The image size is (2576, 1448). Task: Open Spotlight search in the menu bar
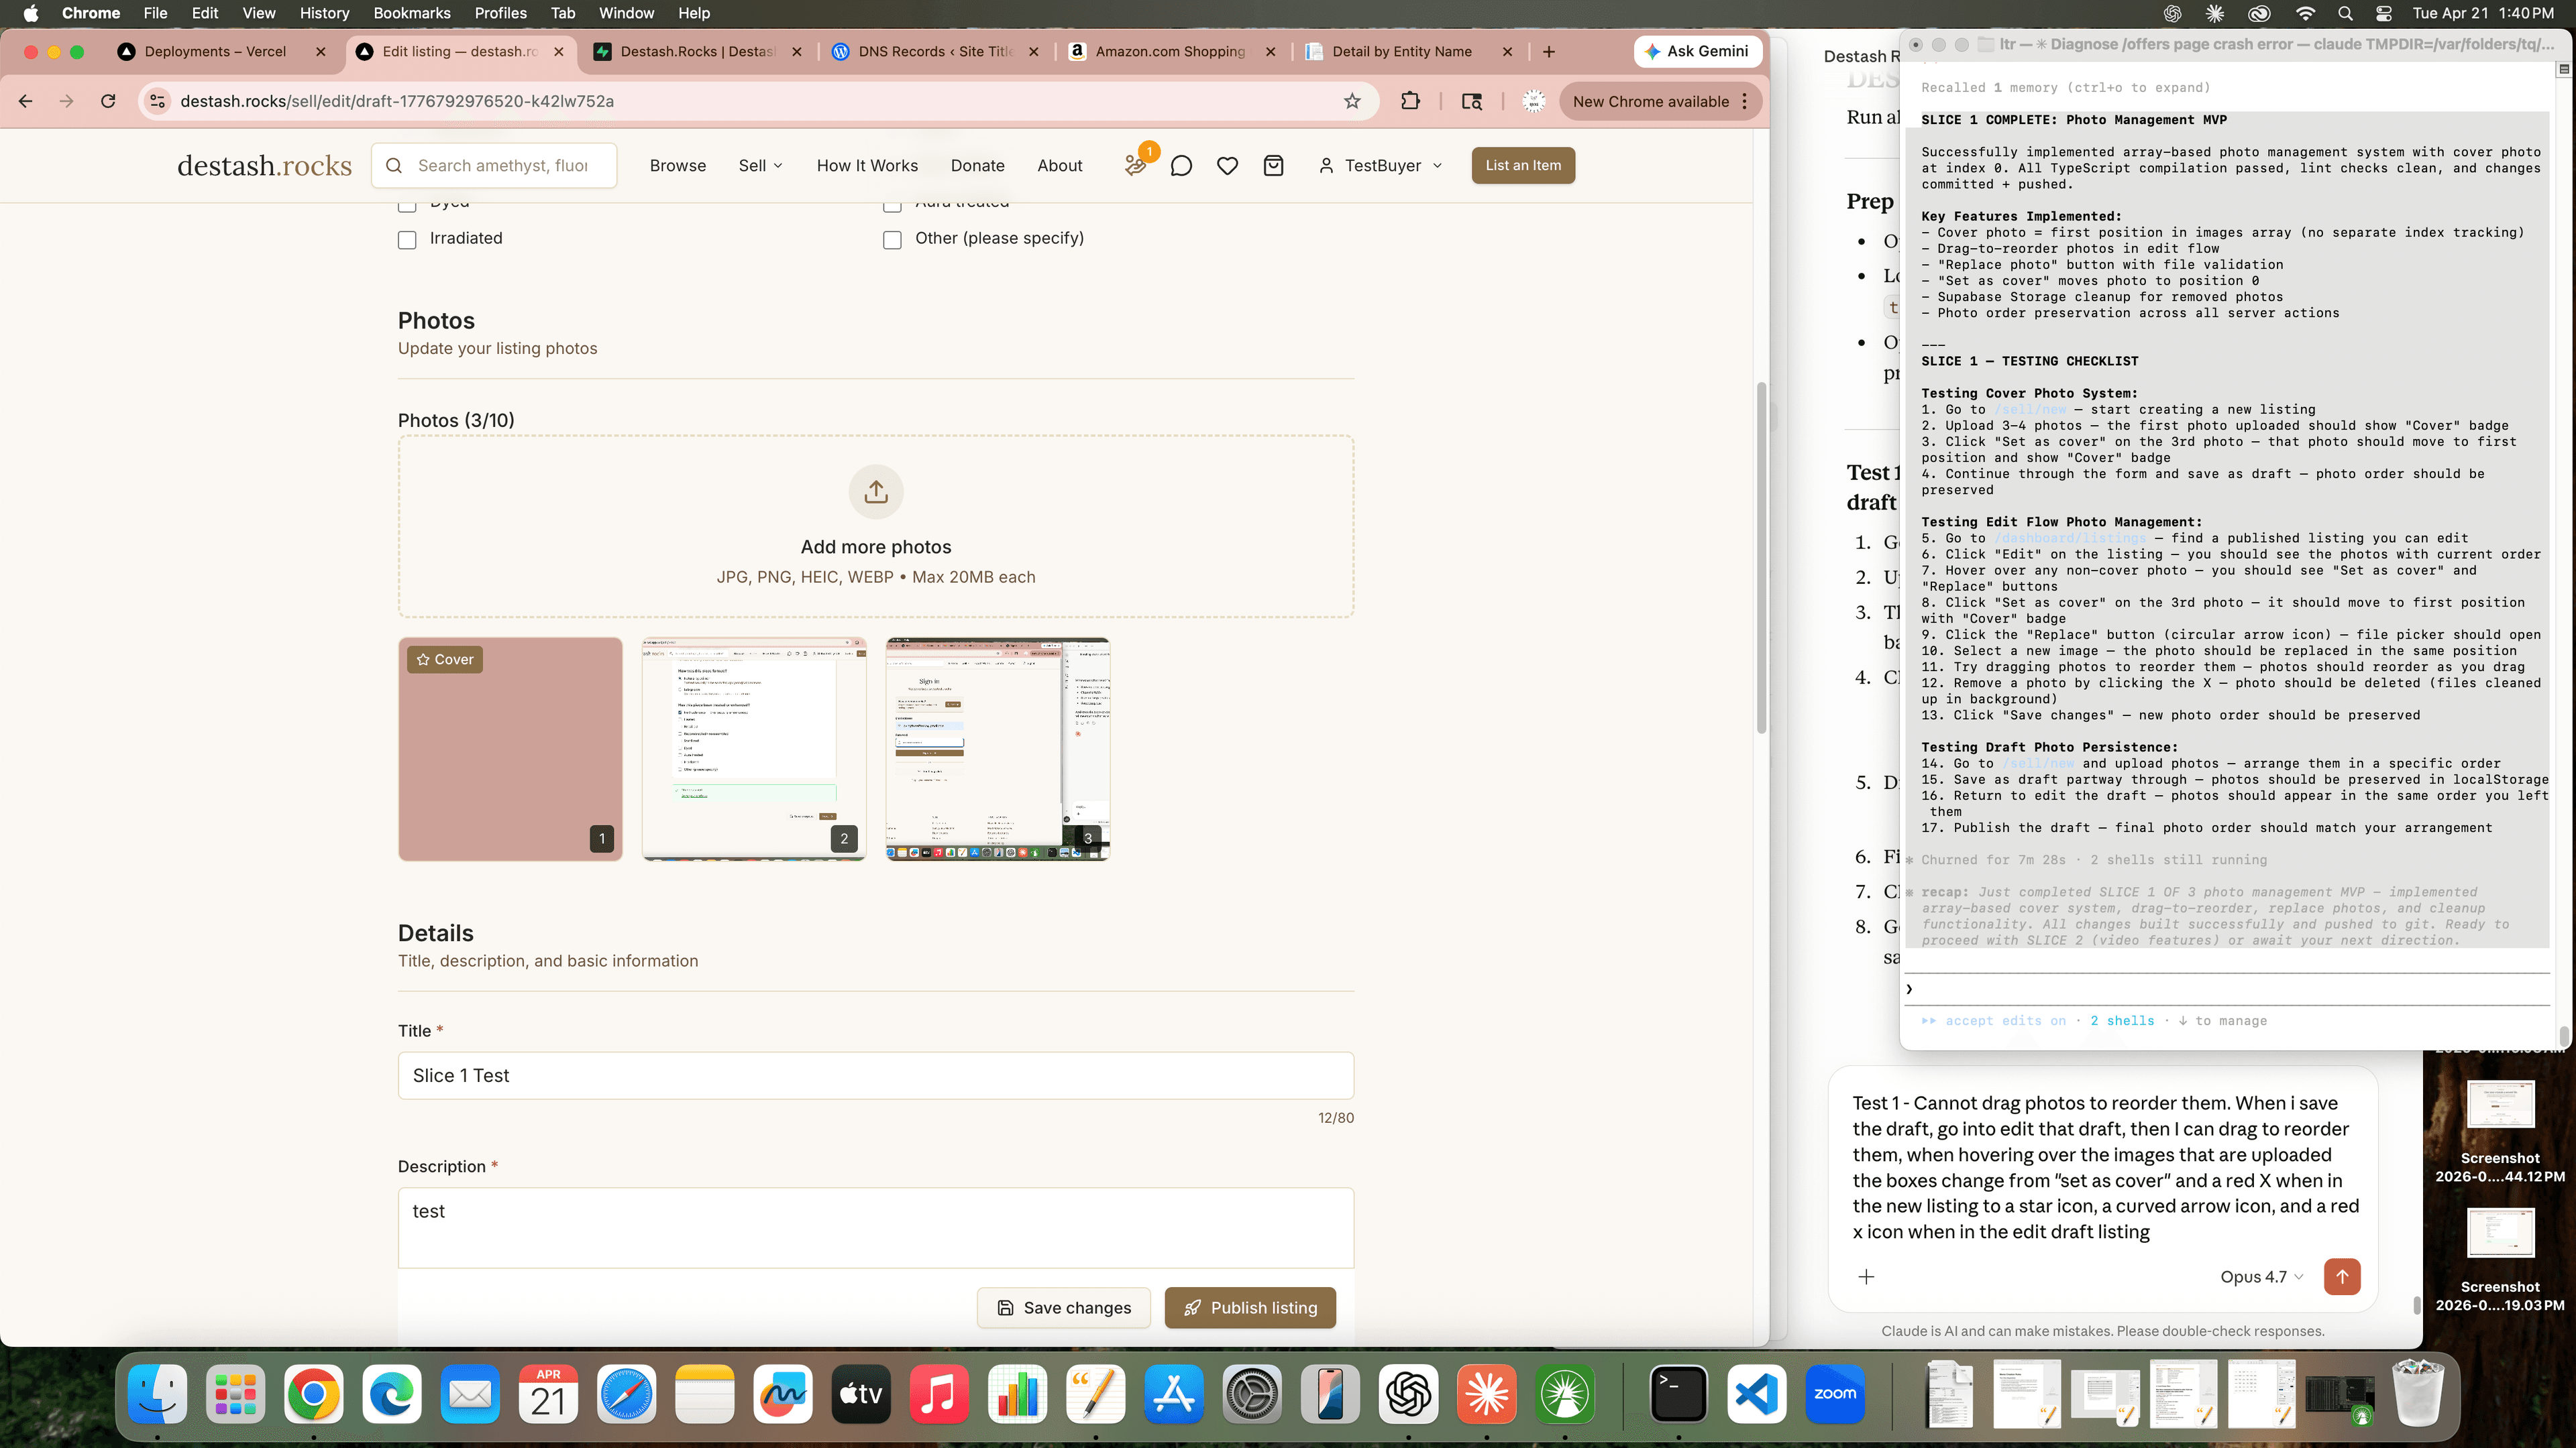(x=2345, y=13)
